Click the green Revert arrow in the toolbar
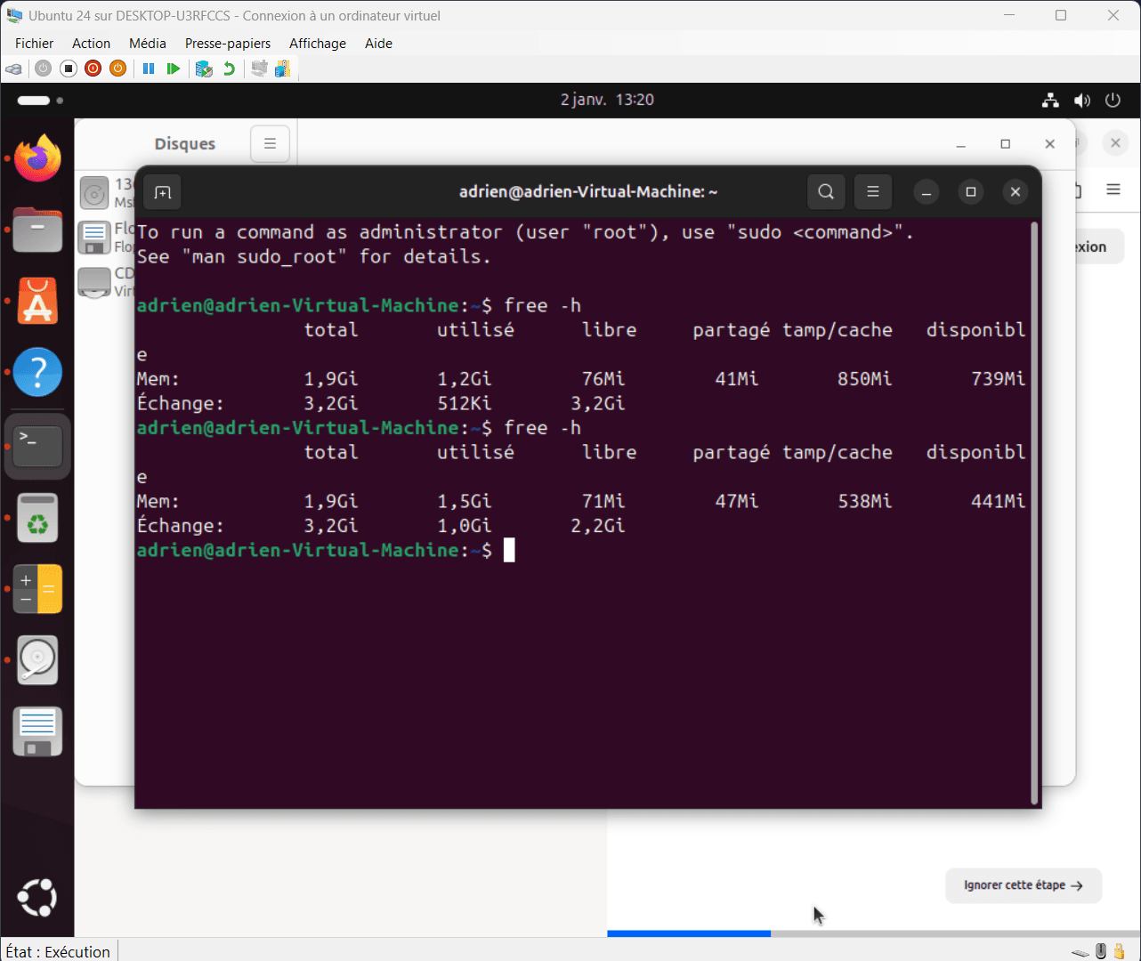 [x=229, y=69]
